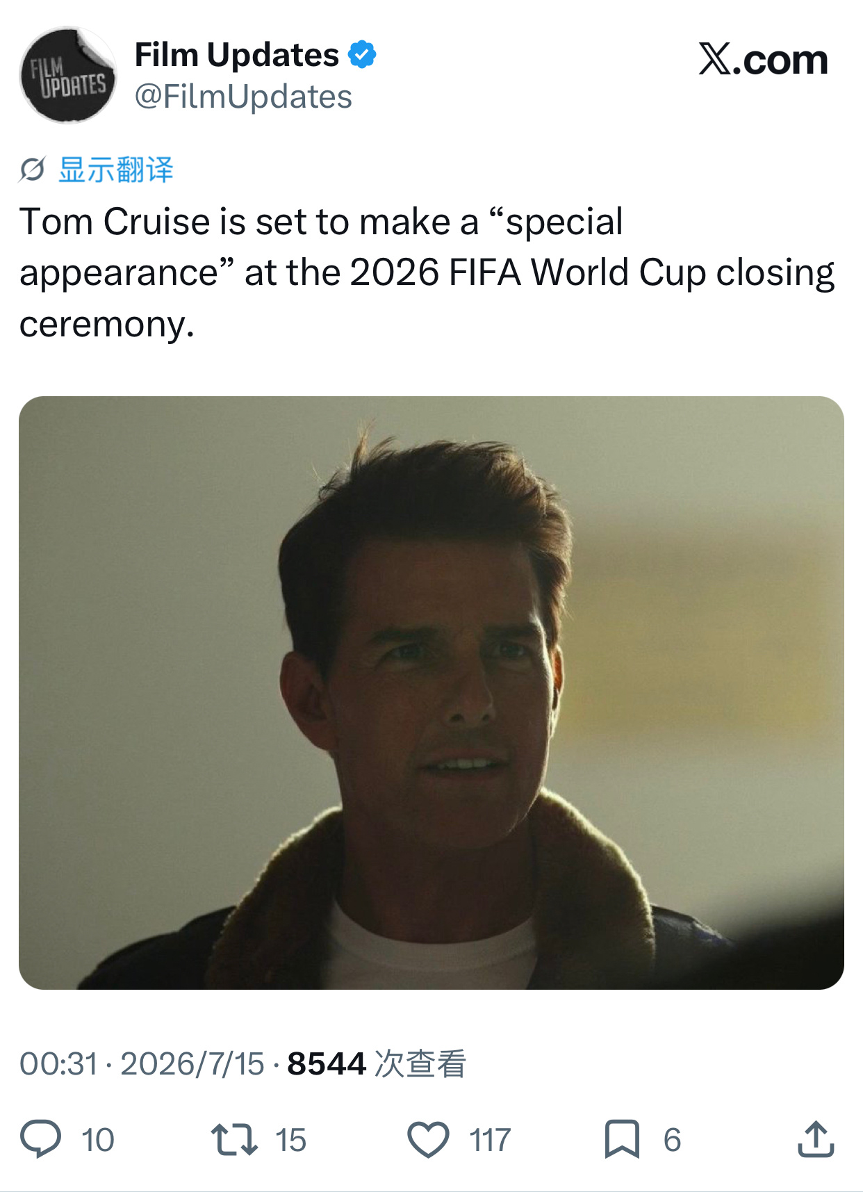Like the tweet with heart icon
Viewport: 863px width, 1192px height.
pos(428,1140)
